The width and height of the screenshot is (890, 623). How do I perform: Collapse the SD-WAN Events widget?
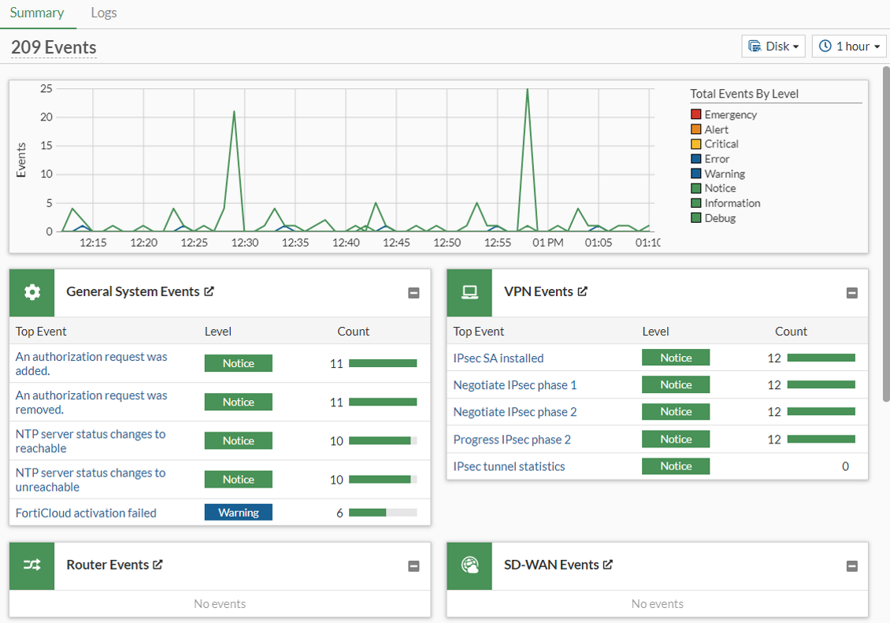coord(851,566)
